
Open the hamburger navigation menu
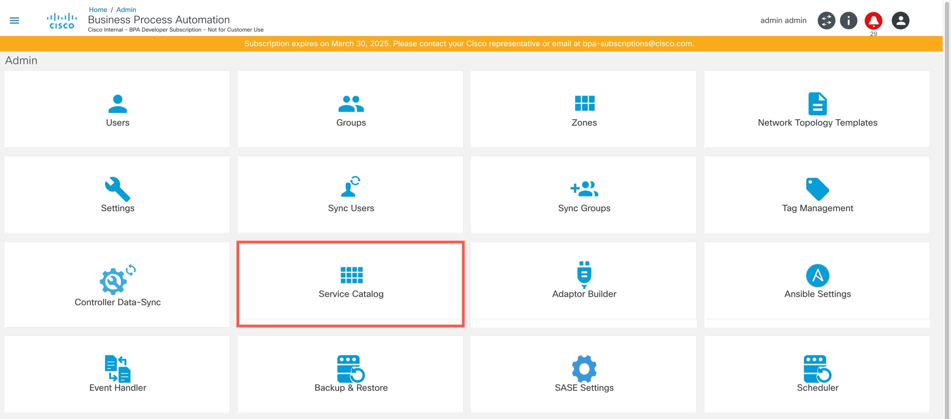14,20
